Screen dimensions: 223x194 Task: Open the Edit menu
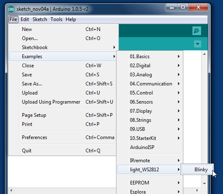pyautogui.click(x=25, y=19)
